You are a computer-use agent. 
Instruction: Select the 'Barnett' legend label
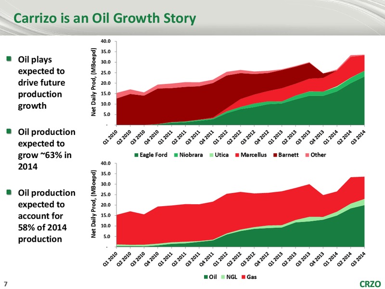tap(288, 155)
